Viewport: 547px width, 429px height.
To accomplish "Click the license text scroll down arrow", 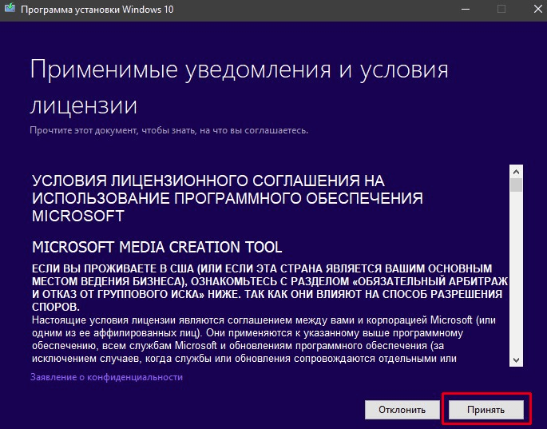I will tap(516, 359).
